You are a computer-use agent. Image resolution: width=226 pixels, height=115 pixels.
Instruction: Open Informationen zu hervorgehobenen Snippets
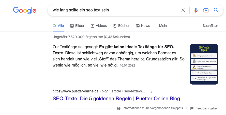pyautogui.click(x=153, y=108)
